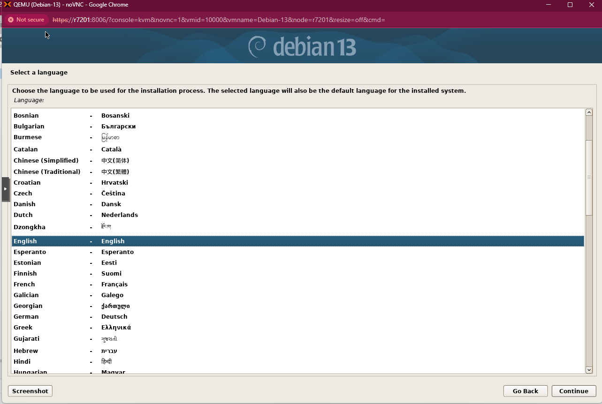Choose German as installation language

pyautogui.click(x=26, y=317)
